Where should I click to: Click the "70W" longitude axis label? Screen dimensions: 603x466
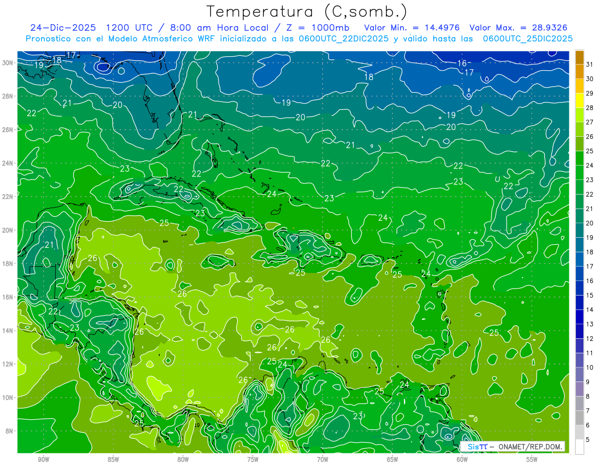click(x=323, y=459)
